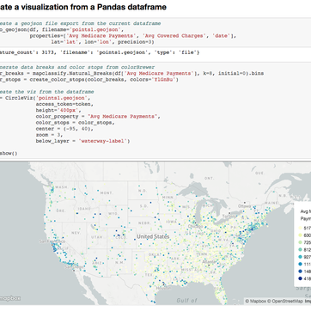Click the legend swatch beside 517

point(300,228)
